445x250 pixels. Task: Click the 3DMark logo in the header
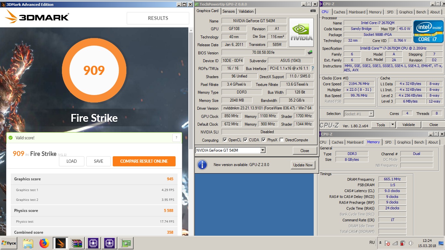pos(37,17)
